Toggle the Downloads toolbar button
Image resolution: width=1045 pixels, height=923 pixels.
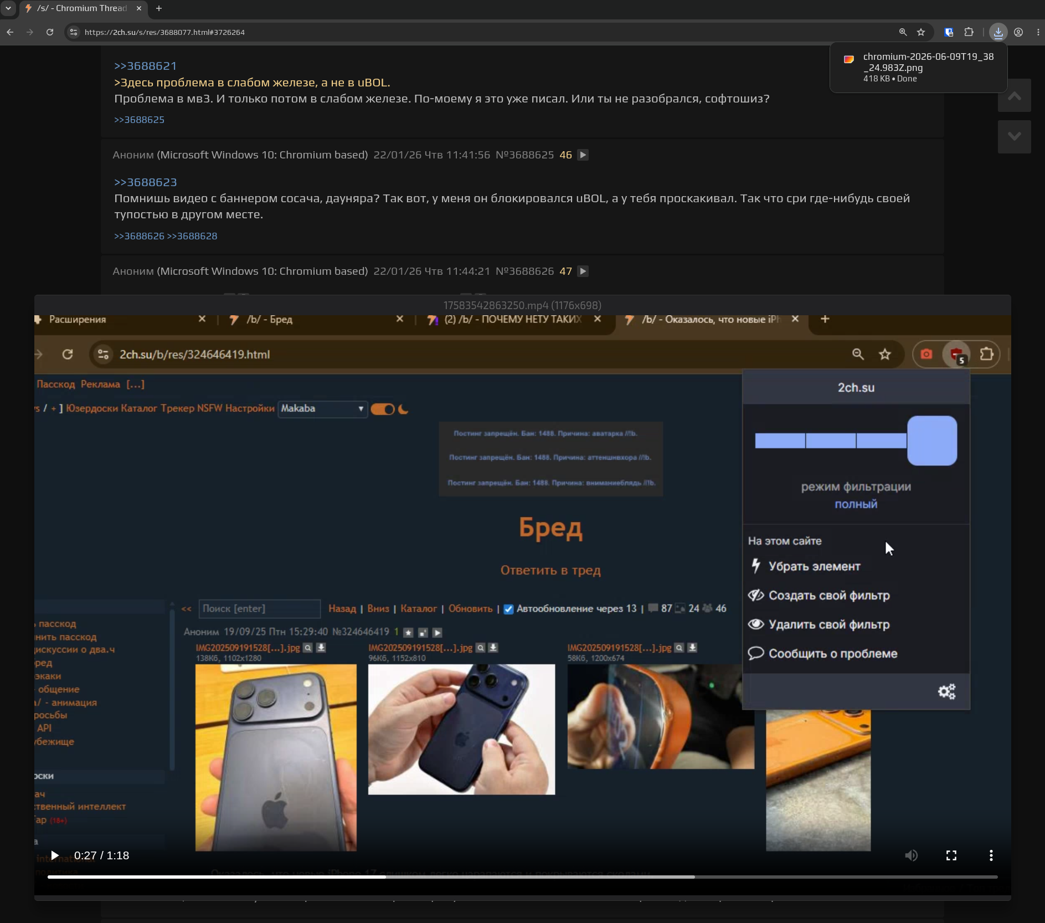[x=998, y=32]
